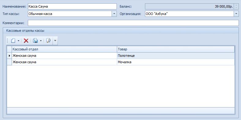Click the Комментарии input field
Viewport: 241px width, 120px height.
pos(133,23)
